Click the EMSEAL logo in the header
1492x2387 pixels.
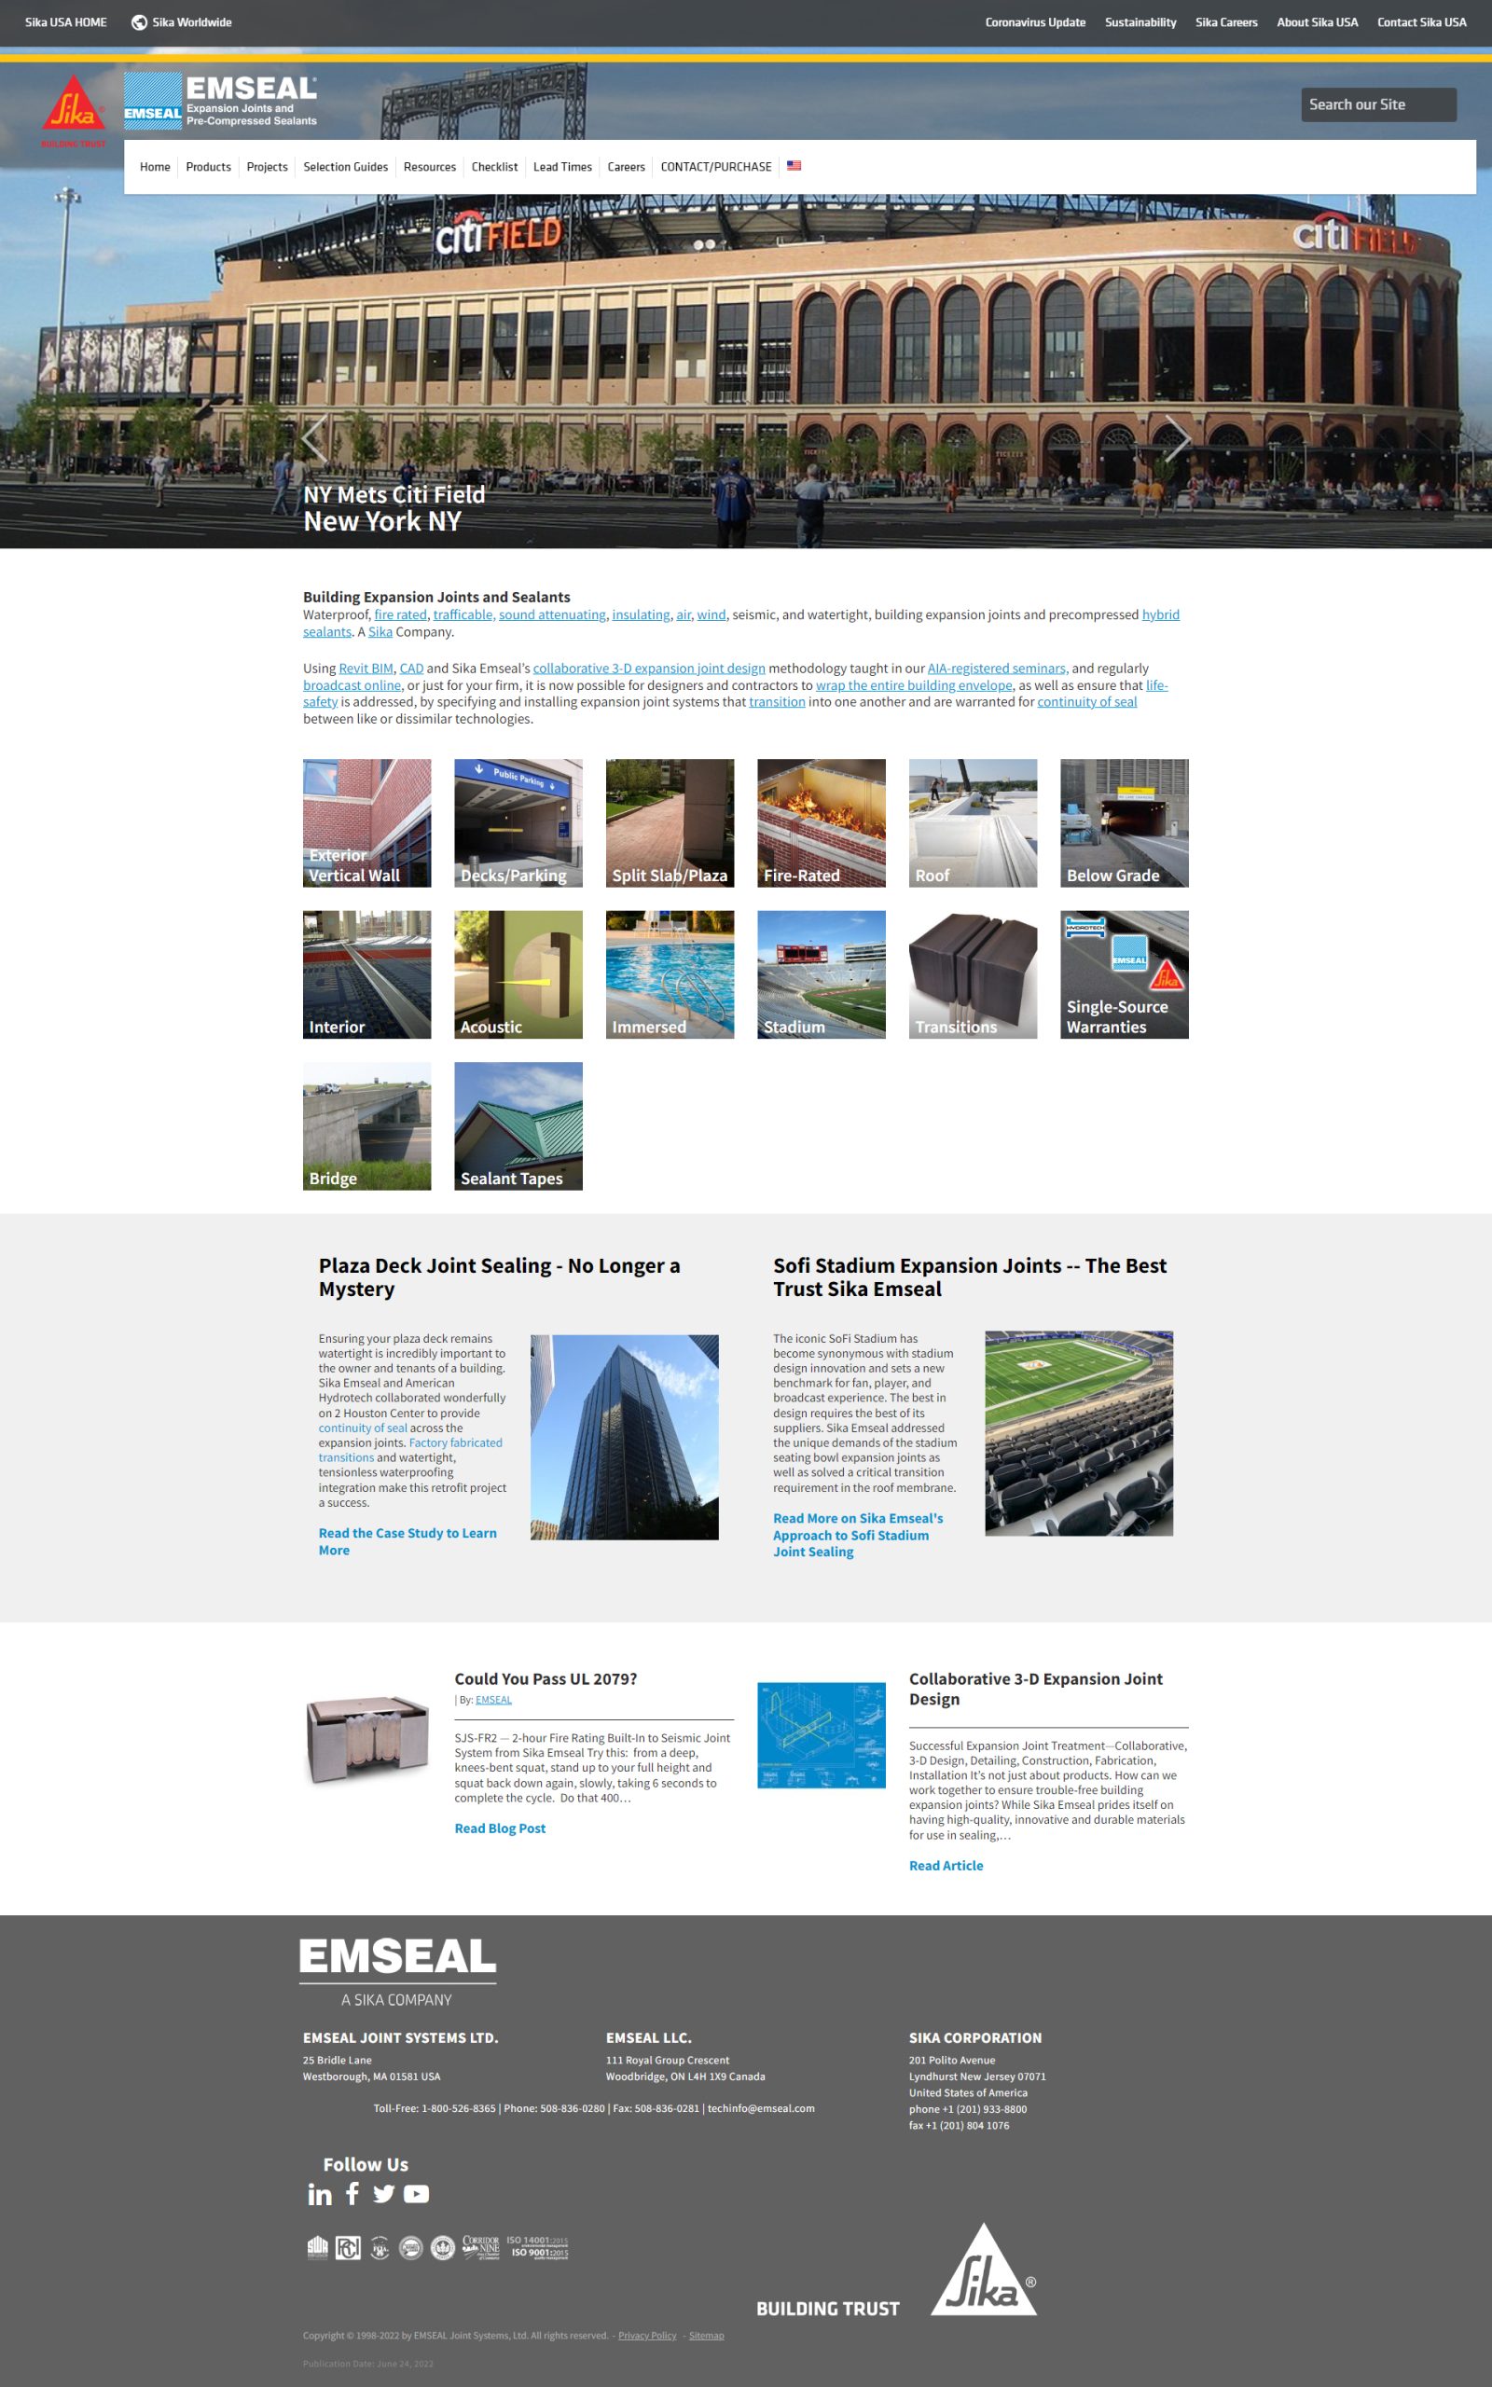(x=221, y=101)
